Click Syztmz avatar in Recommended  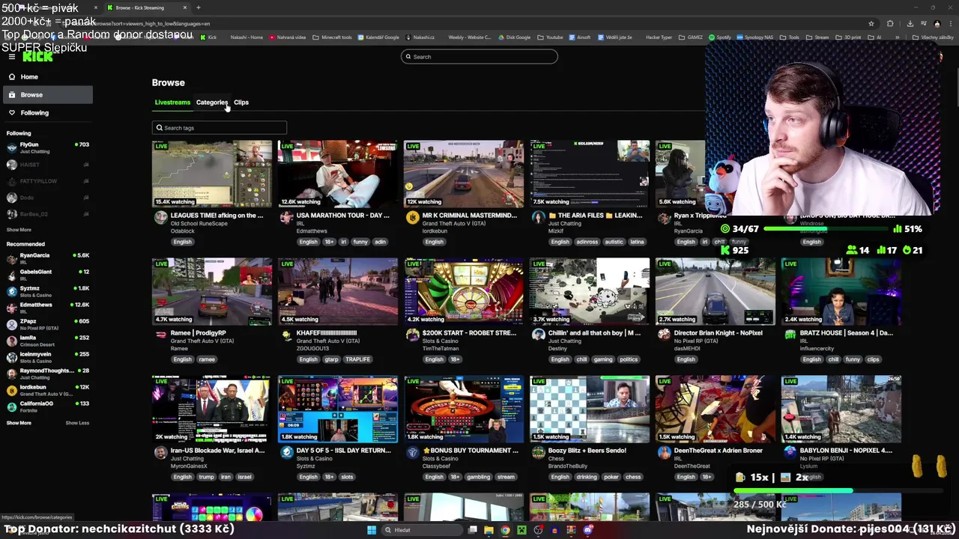(x=11, y=291)
